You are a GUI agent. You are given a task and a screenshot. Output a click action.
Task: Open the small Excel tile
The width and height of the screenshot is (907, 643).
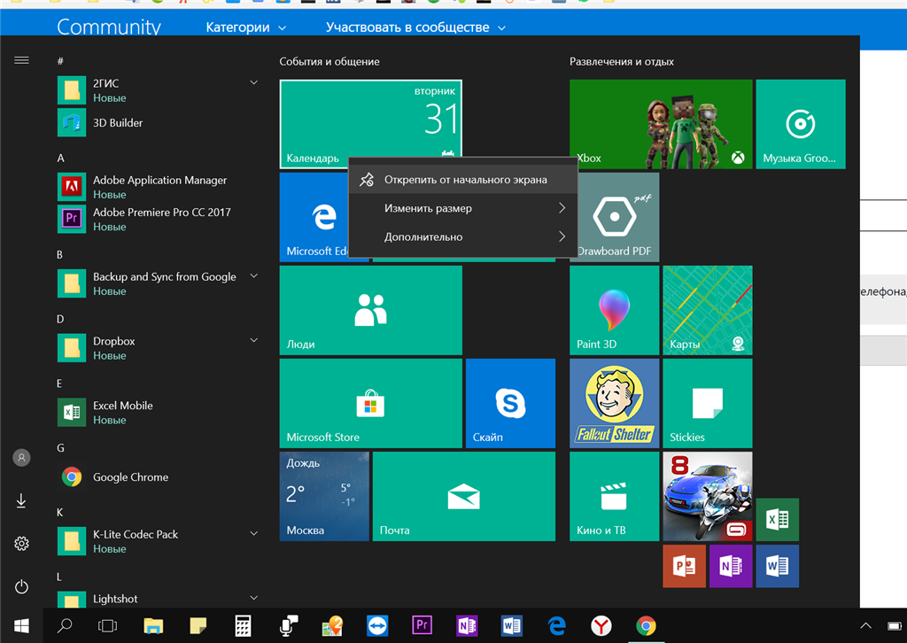(x=778, y=520)
